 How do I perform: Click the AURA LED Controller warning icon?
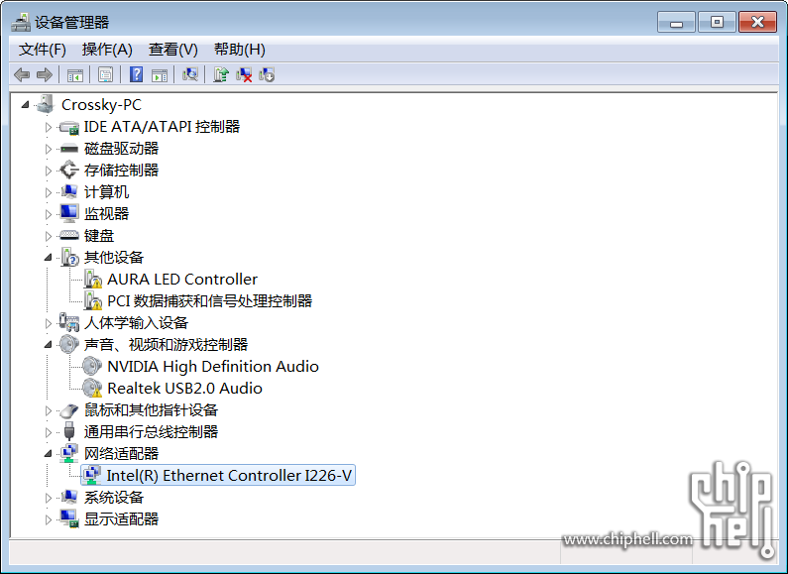(93, 279)
